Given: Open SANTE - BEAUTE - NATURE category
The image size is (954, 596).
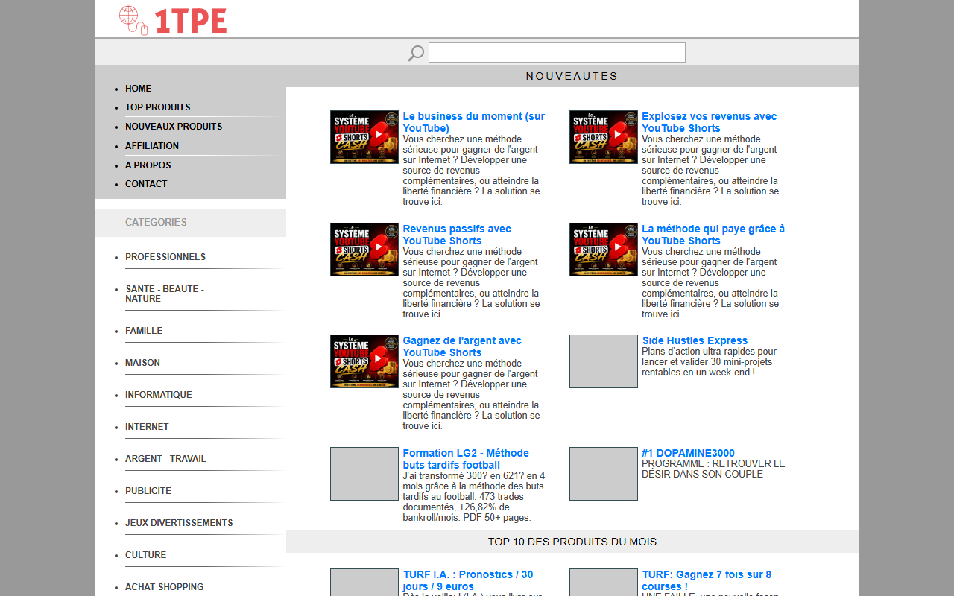Looking at the screenshot, I should 165,294.
